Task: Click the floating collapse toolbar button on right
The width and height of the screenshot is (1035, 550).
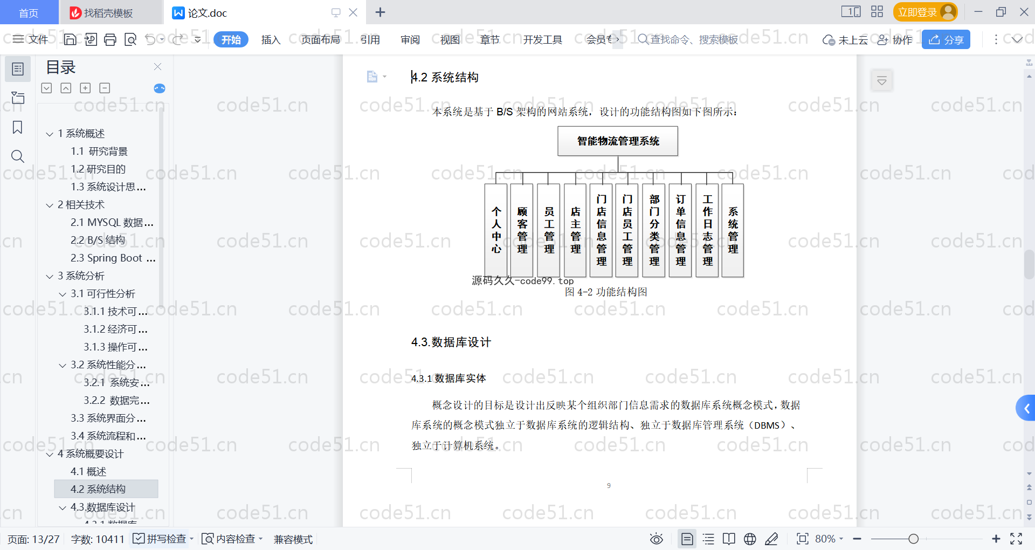Action: tap(882, 81)
